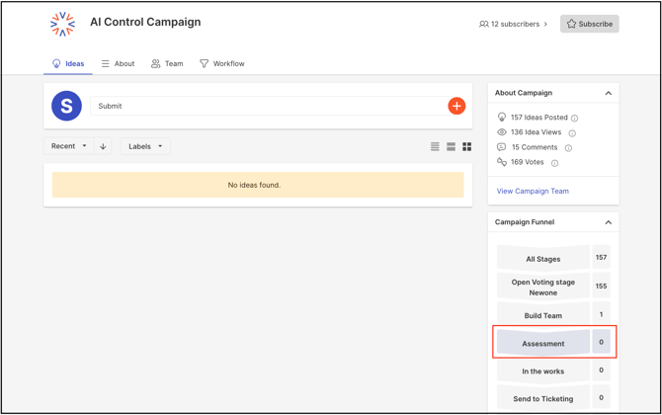This screenshot has height=415, width=662.
Task: Collapse the Campaign Funnel panel
Action: (x=608, y=222)
